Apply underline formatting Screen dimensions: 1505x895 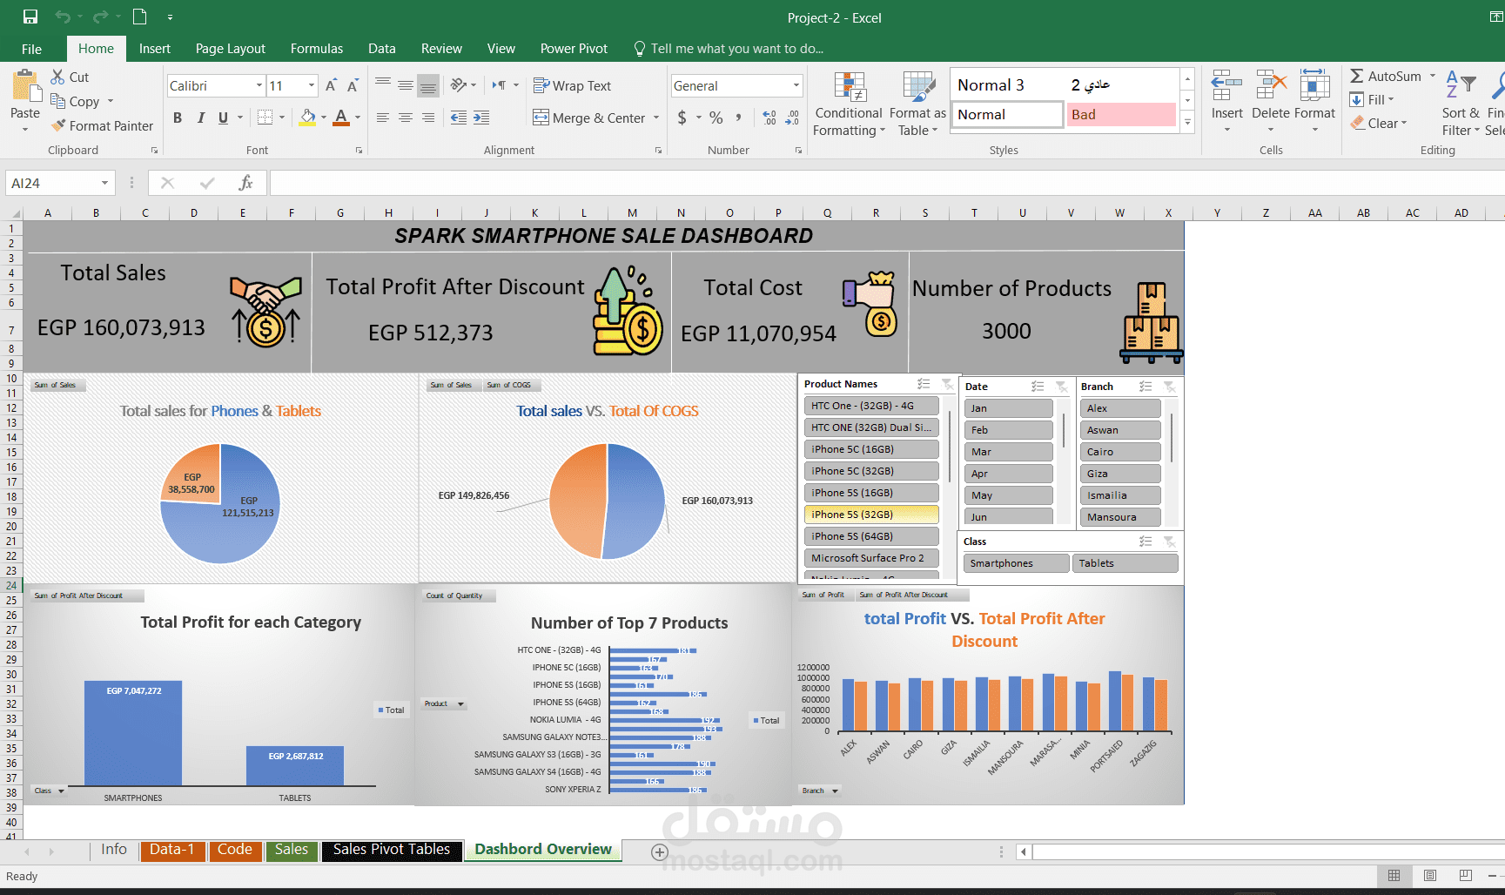[224, 118]
